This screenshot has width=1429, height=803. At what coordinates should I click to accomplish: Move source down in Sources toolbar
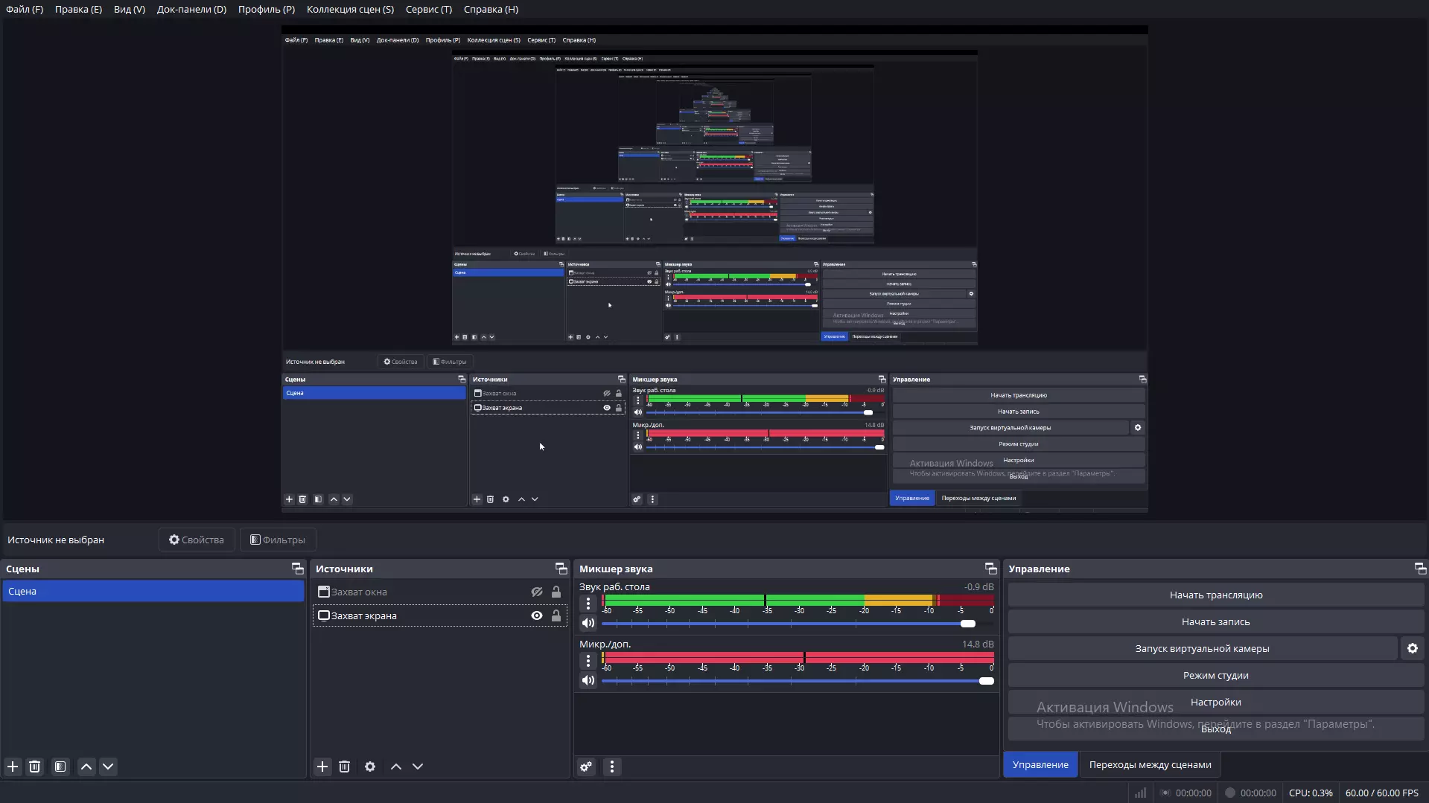tap(418, 767)
